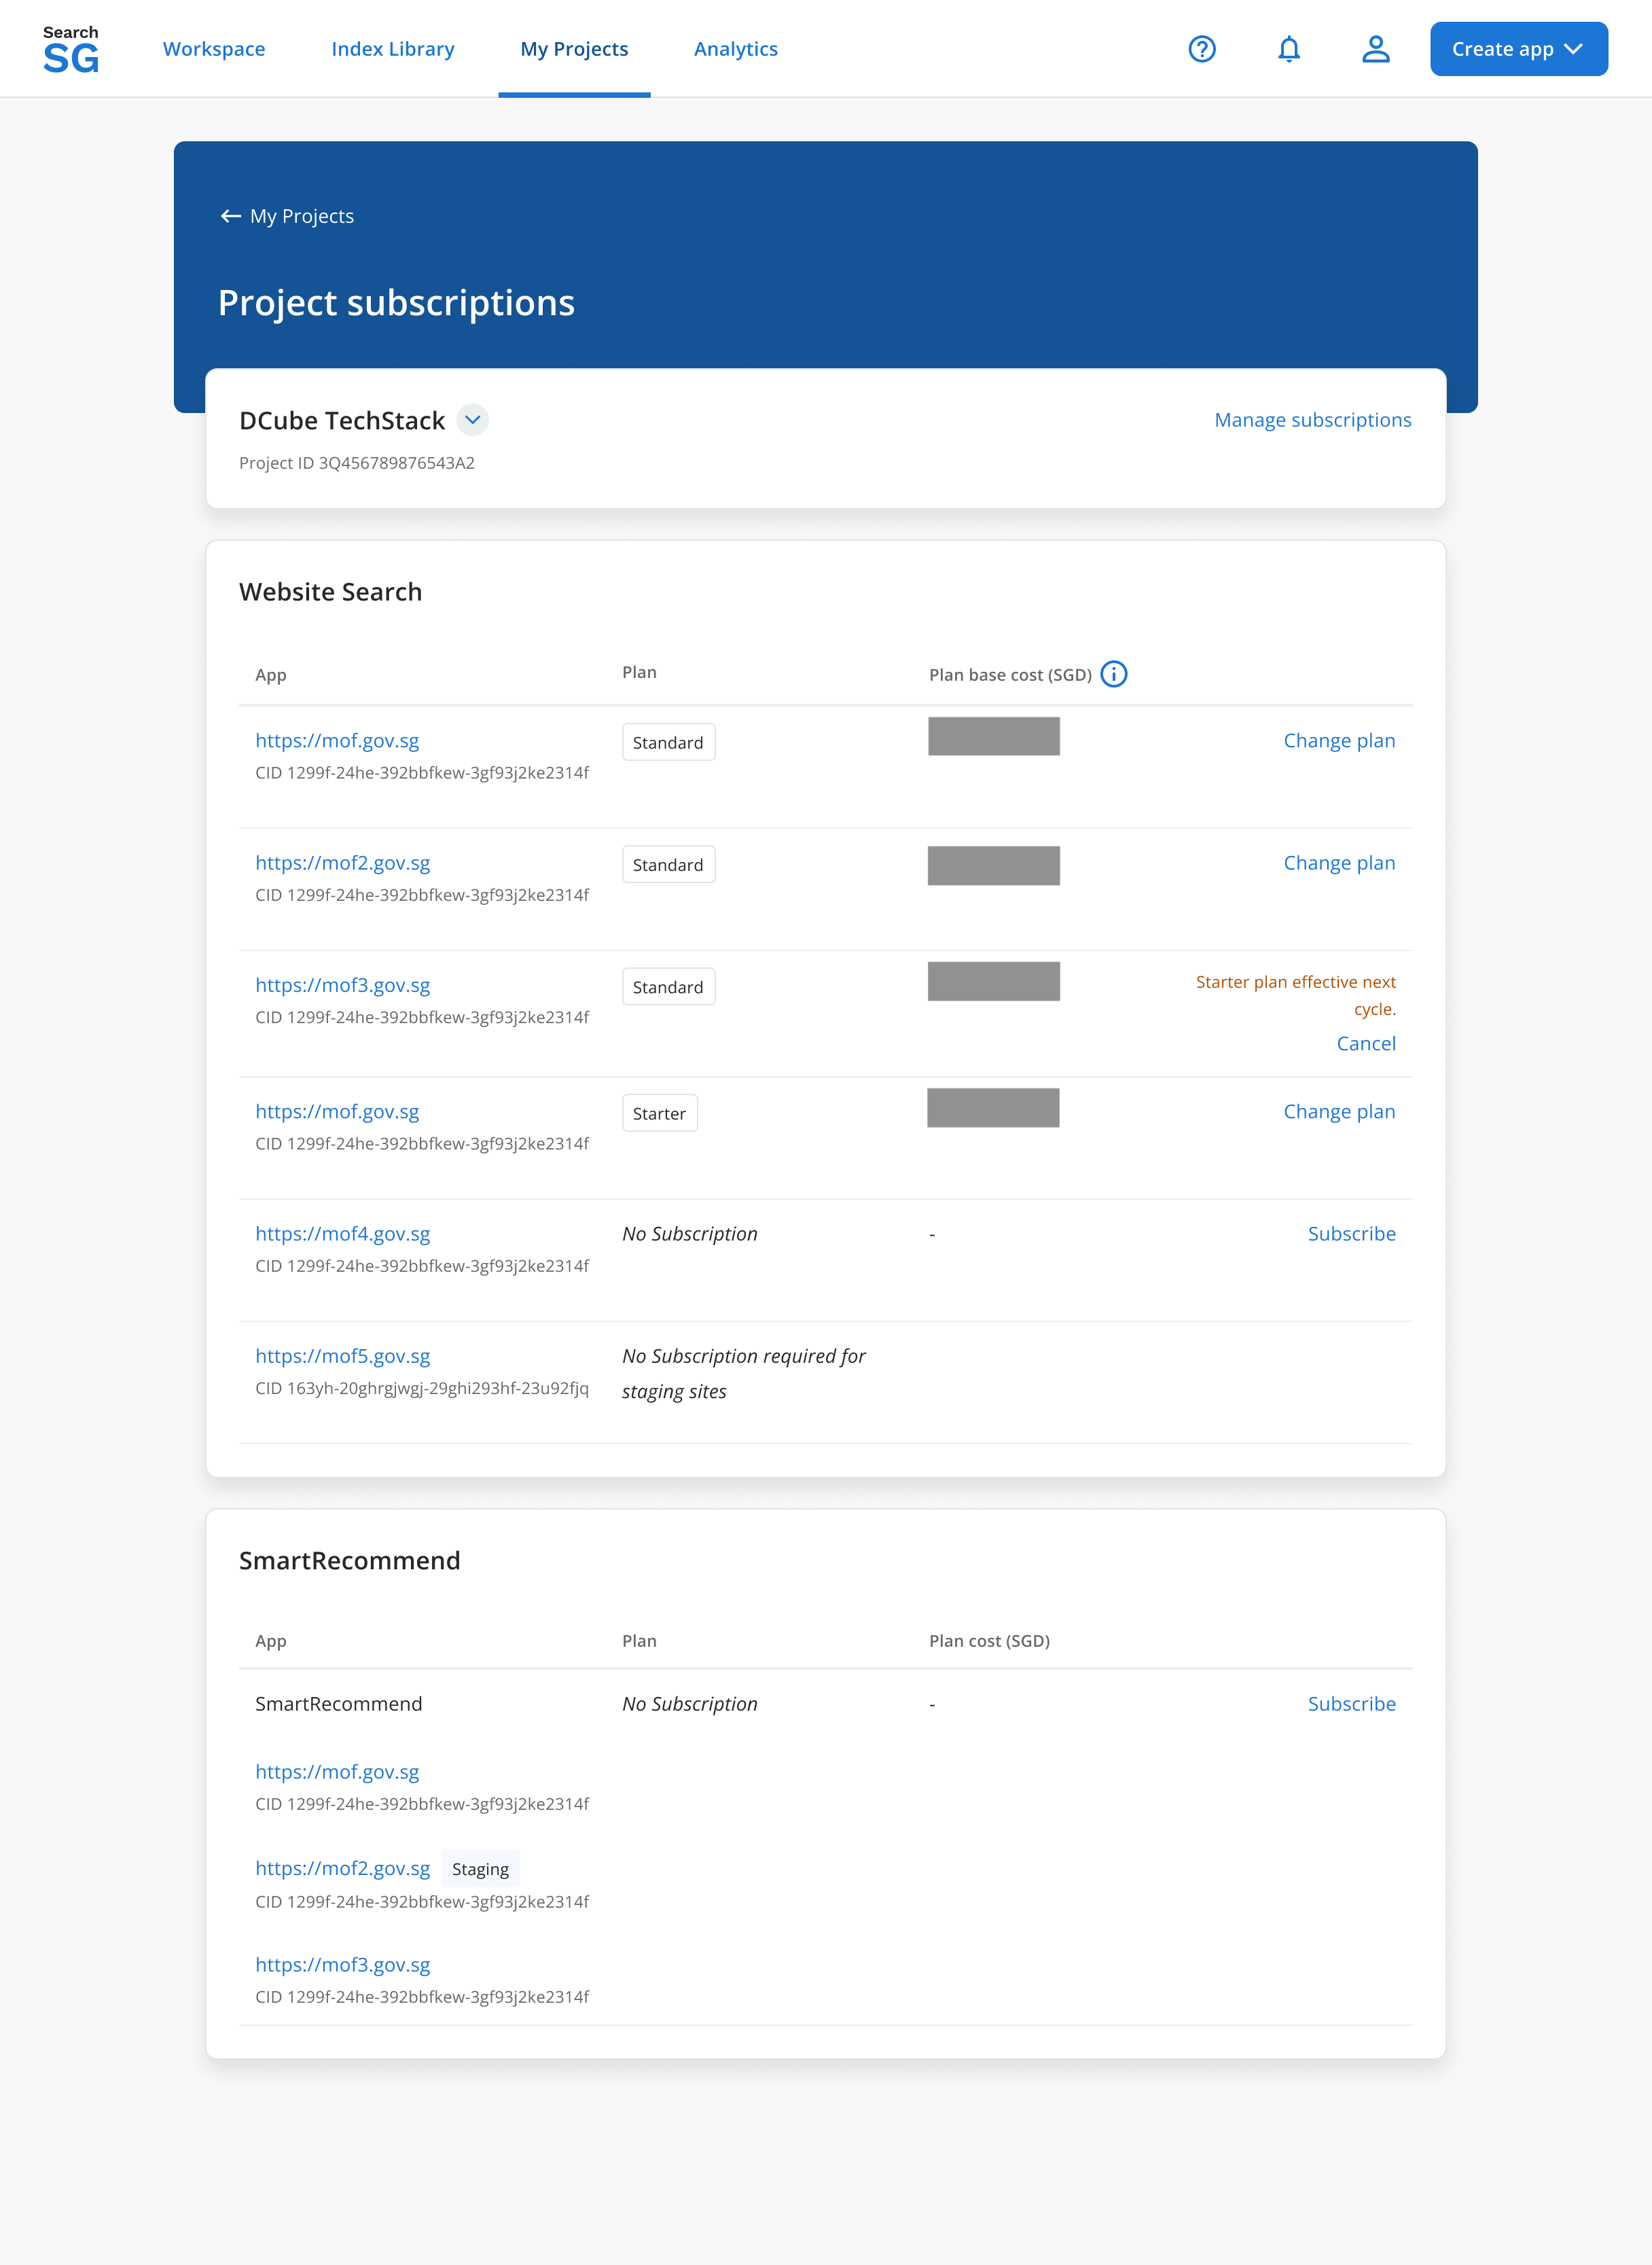The image size is (1652, 2265).
Task: Change plan for first https://mof.gov.sg Standard row
Action: 1339,741
